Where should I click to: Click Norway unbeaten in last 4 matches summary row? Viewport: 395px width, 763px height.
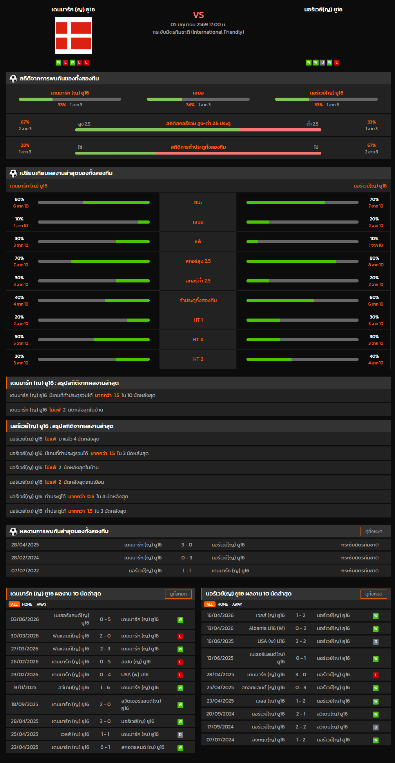click(198, 439)
